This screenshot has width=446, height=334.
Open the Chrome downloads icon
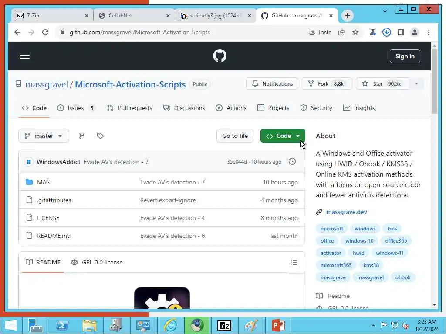coord(386,32)
